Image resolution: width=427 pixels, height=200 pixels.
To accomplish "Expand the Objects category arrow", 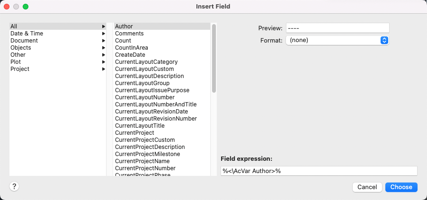I will click(103, 48).
